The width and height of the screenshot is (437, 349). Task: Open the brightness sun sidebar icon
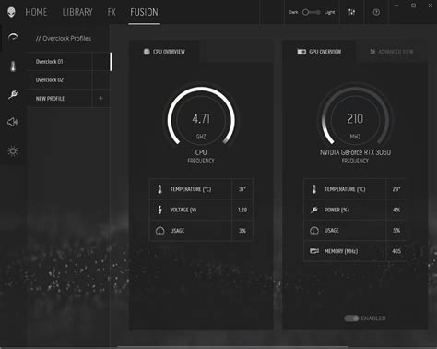coord(13,150)
